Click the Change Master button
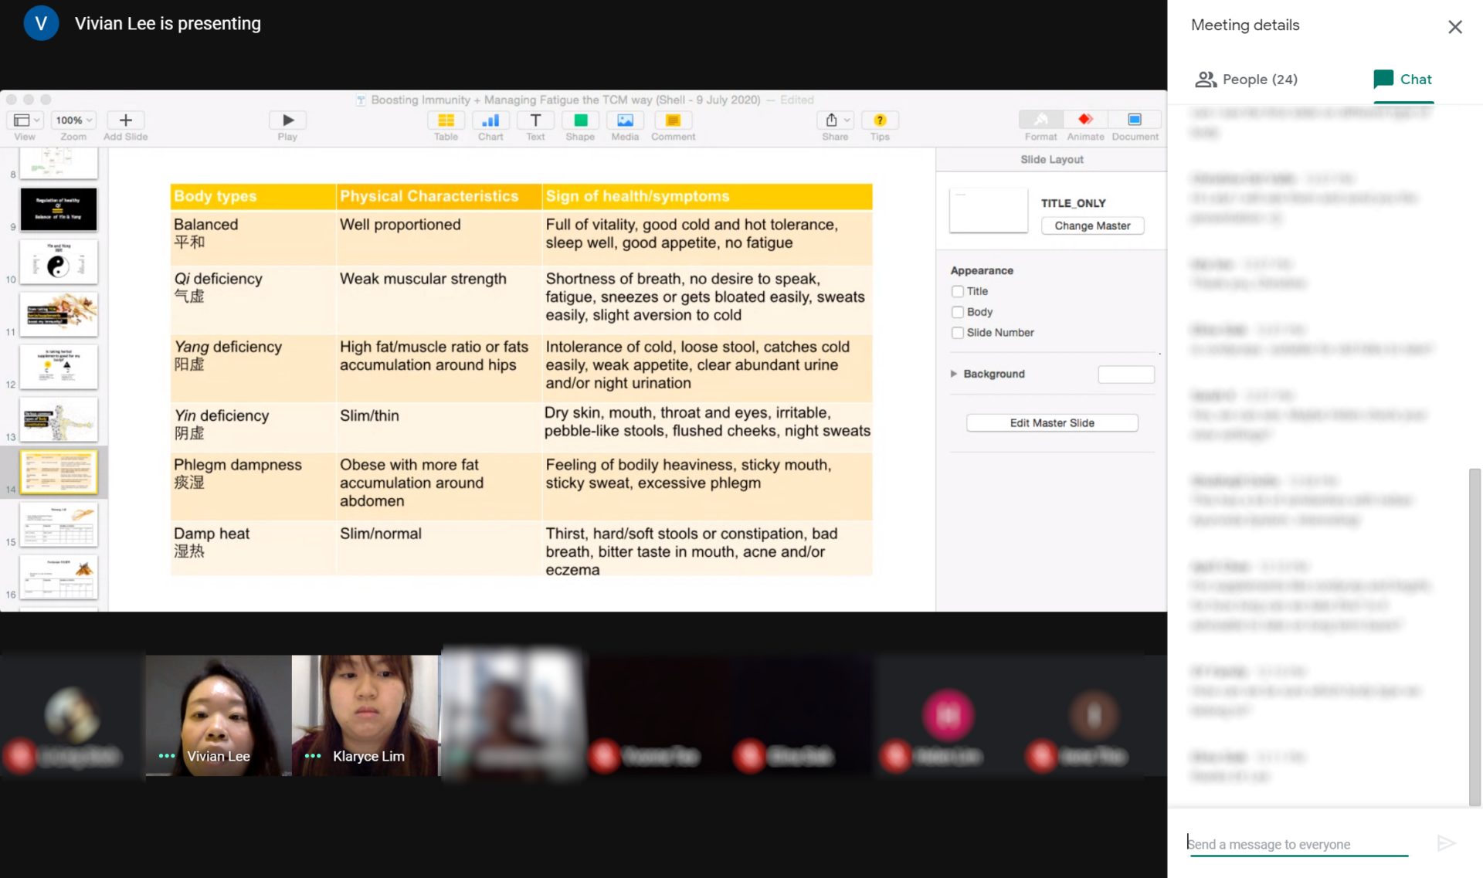Image resolution: width=1483 pixels, height=878 pixels. click(1092, 225)
